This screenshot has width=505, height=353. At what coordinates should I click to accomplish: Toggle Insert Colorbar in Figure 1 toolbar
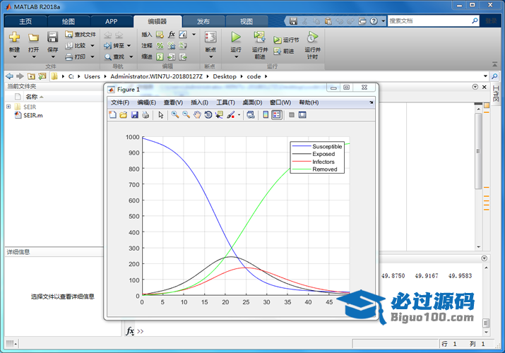coord(266,115)
